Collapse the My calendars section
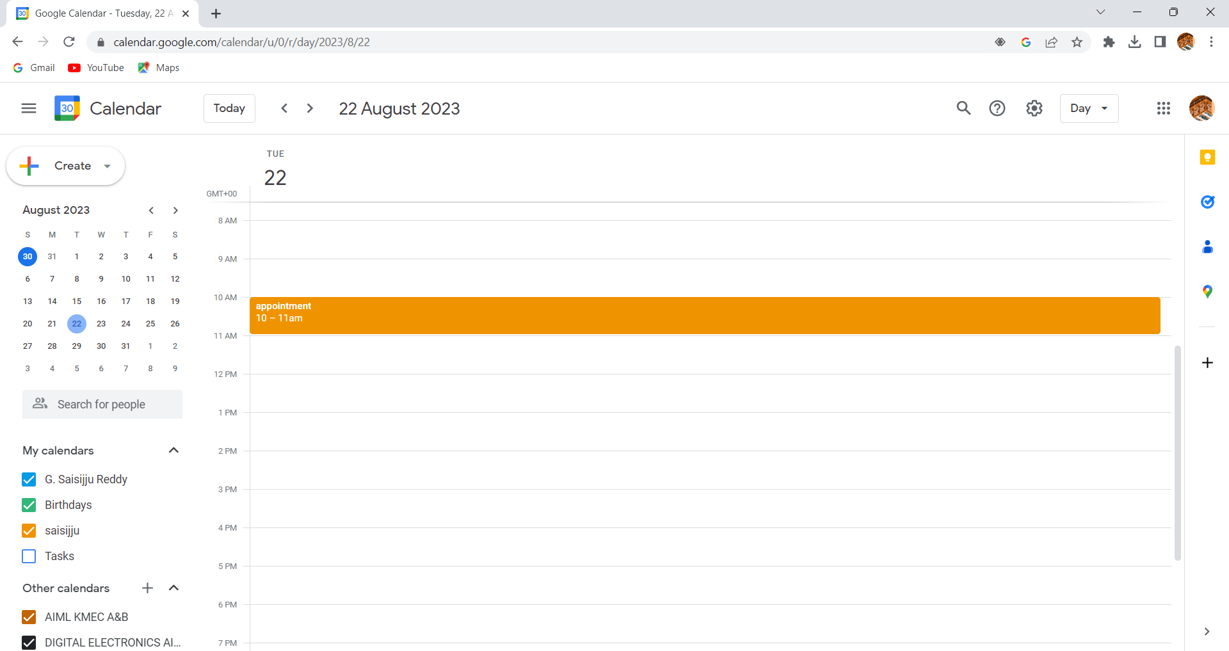Viewport: 1229px width, 651px height. [x=173, y=450]
